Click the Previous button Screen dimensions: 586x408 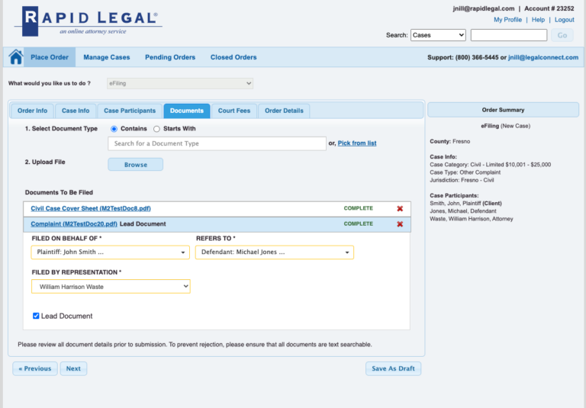(x=35, y=368)
